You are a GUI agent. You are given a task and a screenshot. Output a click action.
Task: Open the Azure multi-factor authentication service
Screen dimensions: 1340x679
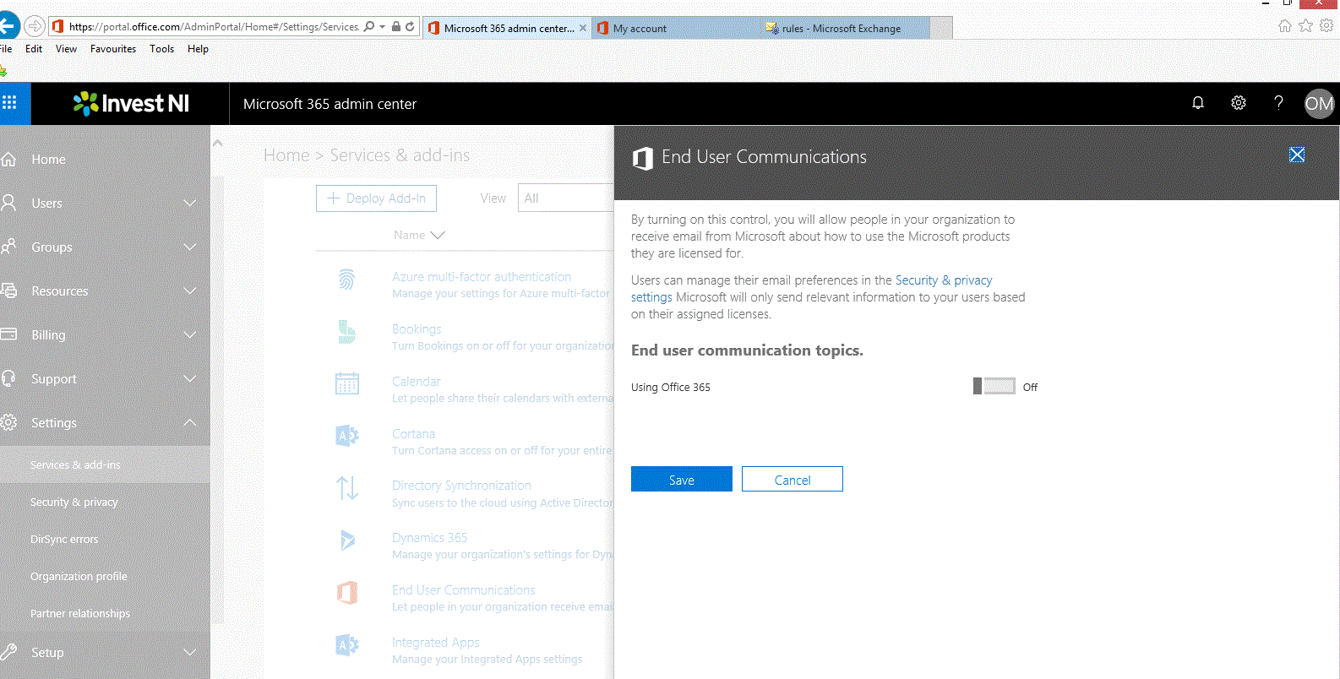482,277
